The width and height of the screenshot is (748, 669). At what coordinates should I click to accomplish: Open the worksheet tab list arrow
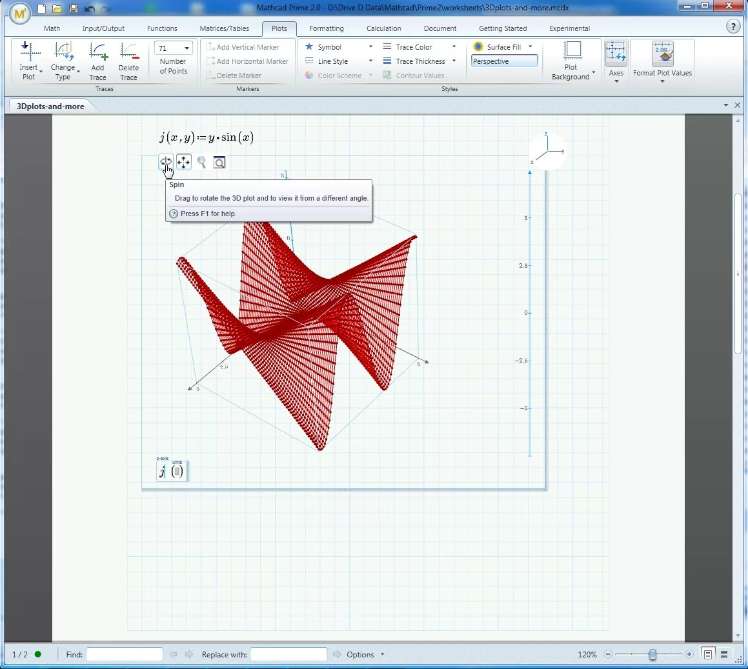pyautogui.click(x=726, y=105)
